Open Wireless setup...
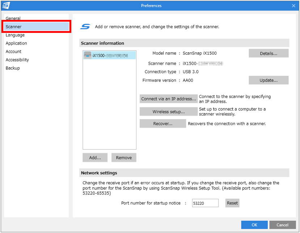This screenshot has height=233, width=300. click(x=169, y=112)
